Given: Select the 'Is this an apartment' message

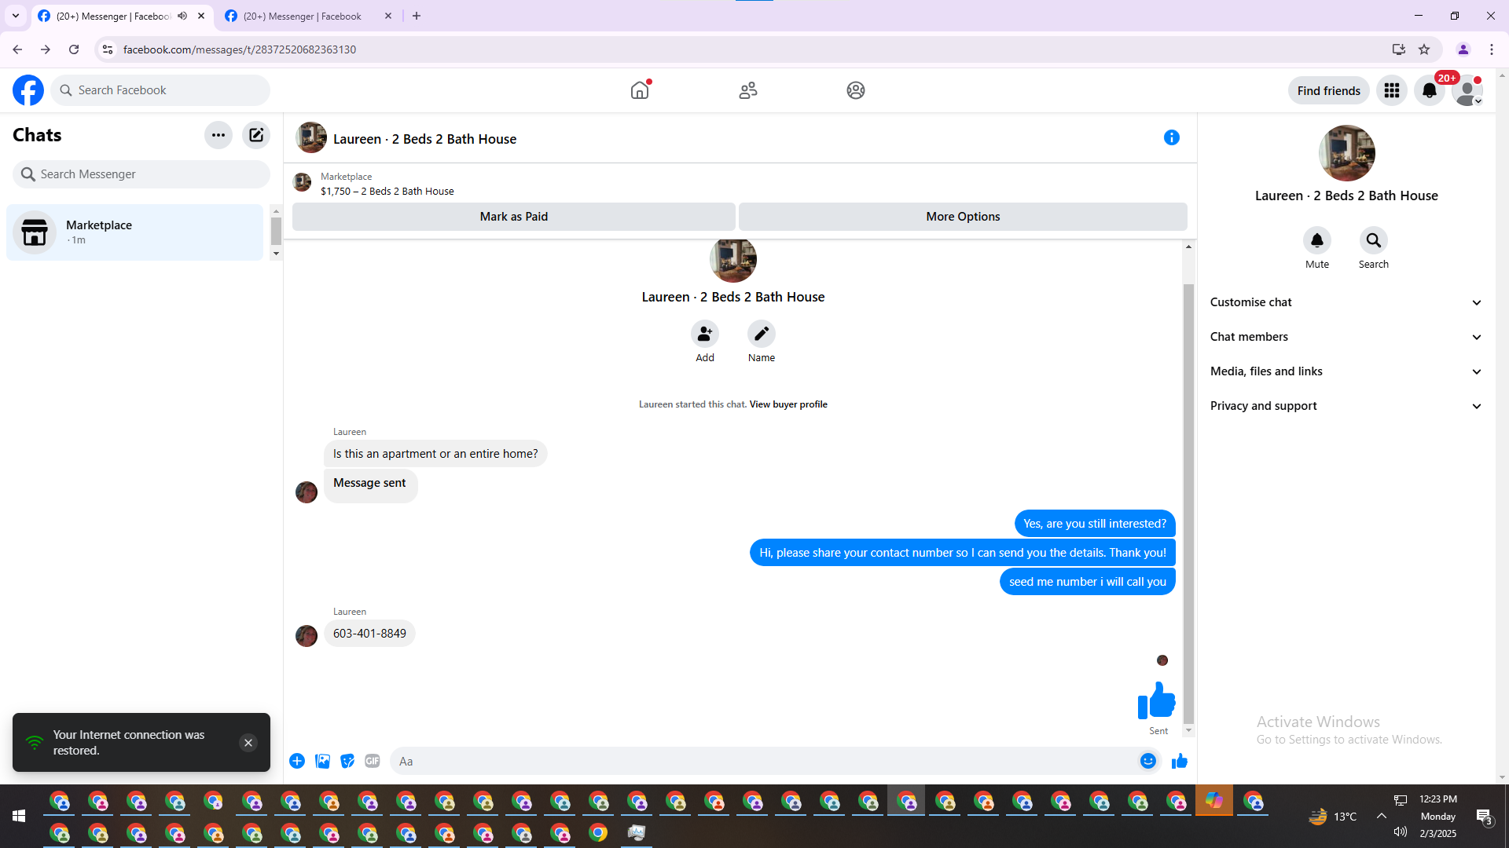Looking at the screenshot, I should 435,454.
